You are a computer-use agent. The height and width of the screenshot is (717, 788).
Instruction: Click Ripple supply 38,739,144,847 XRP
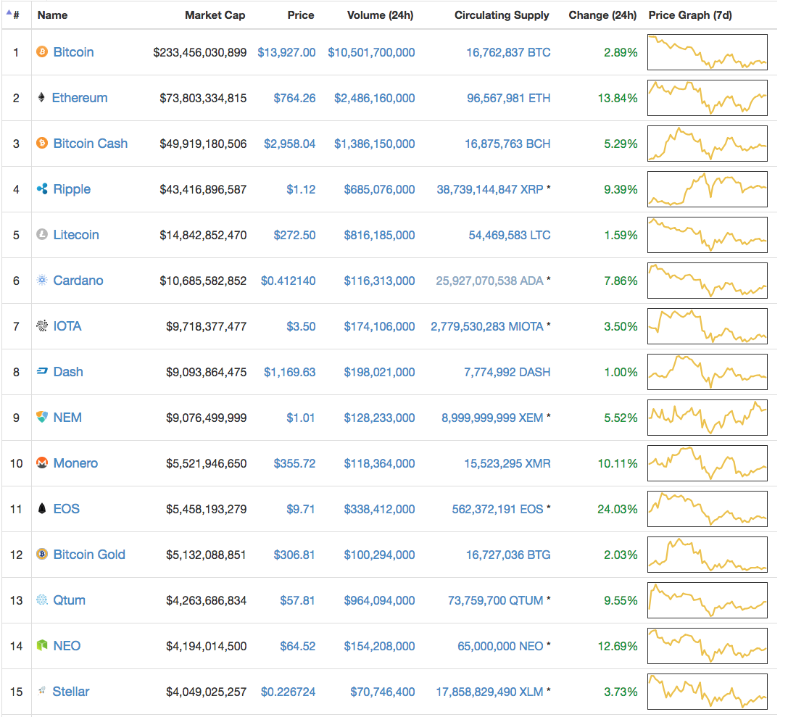coord(490,189)
